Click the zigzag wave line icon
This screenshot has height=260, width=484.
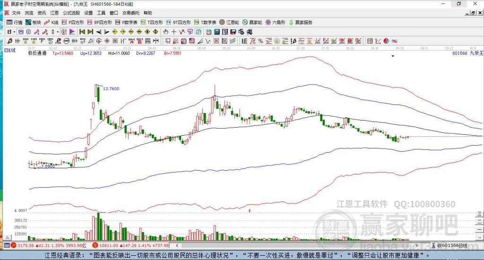tap(208, 41)
